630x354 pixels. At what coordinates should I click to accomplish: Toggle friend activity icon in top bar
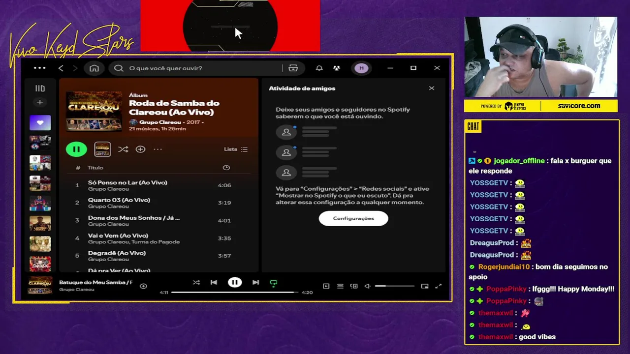[337, 68]
